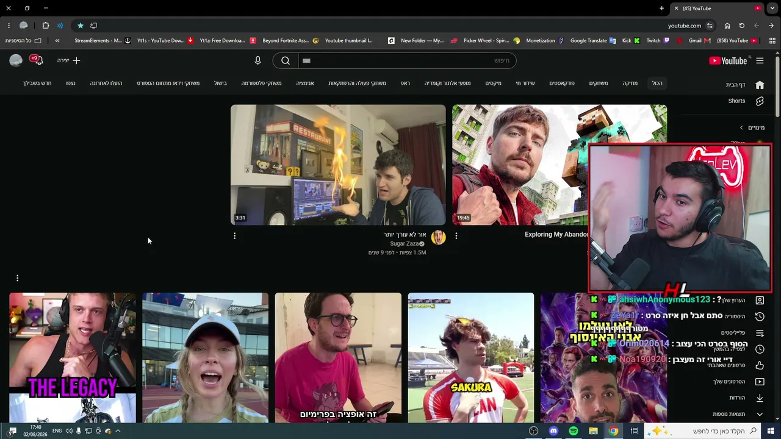Click Chrome's home button
781x439 pixels.
pyautogui.click(x=727, y=26)
